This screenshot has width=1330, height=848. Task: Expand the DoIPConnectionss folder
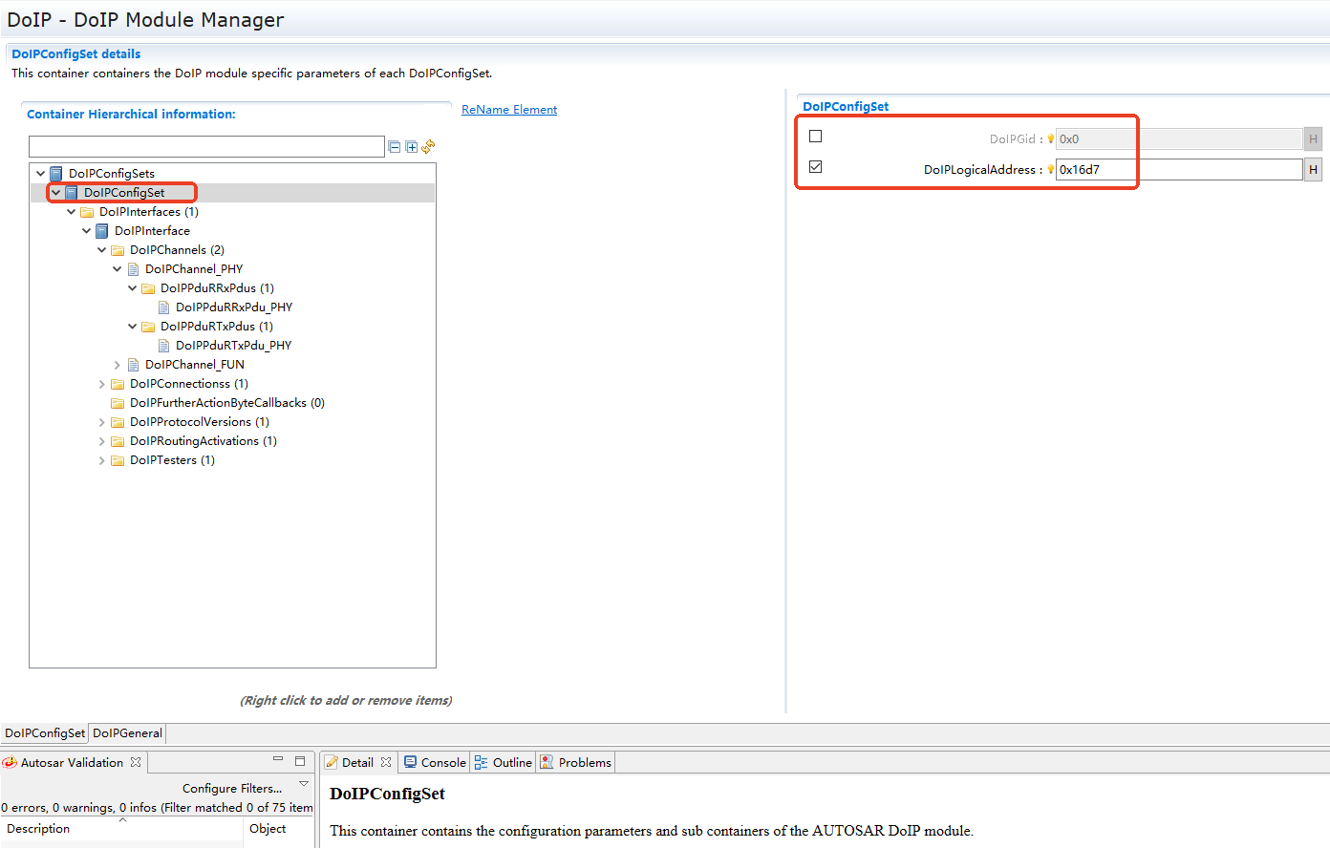point(102,384)
